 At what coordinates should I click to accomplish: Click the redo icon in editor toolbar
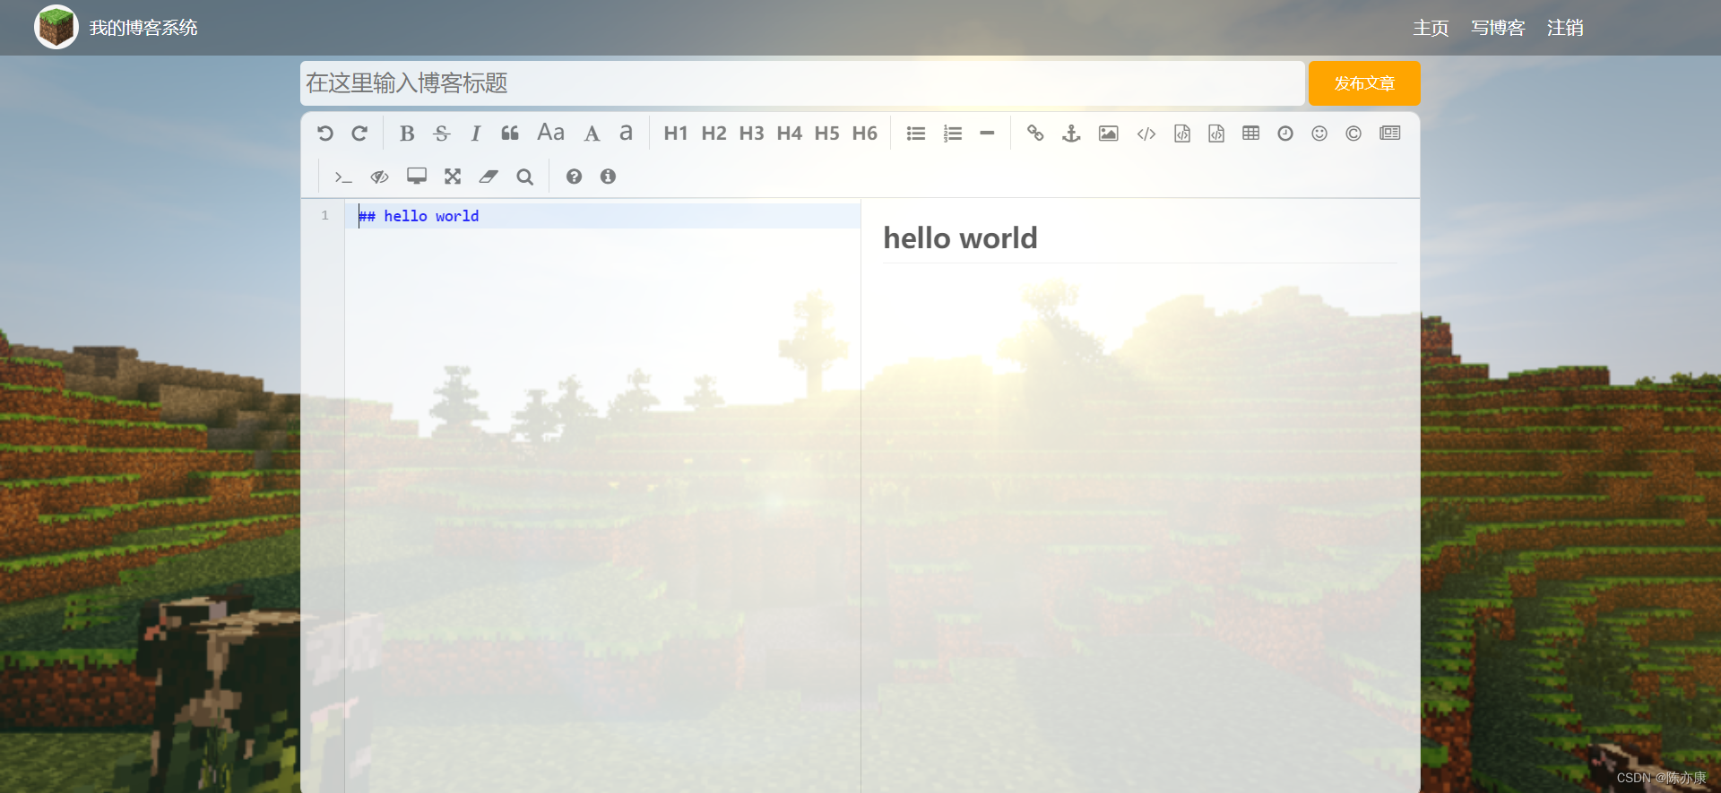(x=359, y=134)
